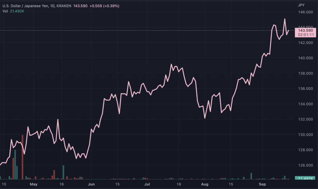Click the 132.000 price axis label

[x=306, y=119]
